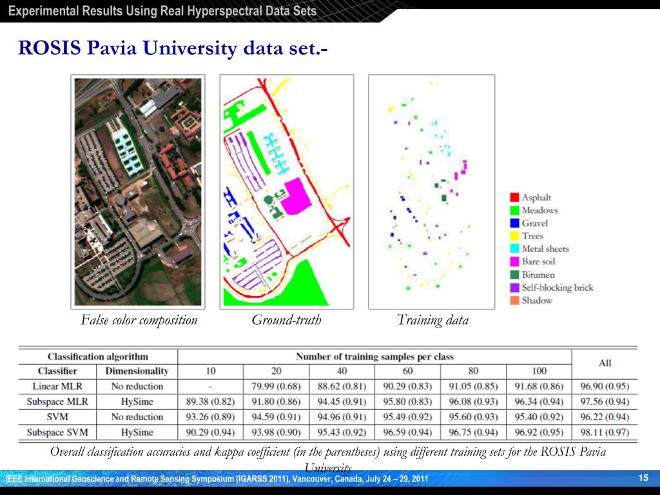The height and width of the screenshot is (495, 660).
Task: Click the 'Shadow' legend label
Action: point(537,300)
